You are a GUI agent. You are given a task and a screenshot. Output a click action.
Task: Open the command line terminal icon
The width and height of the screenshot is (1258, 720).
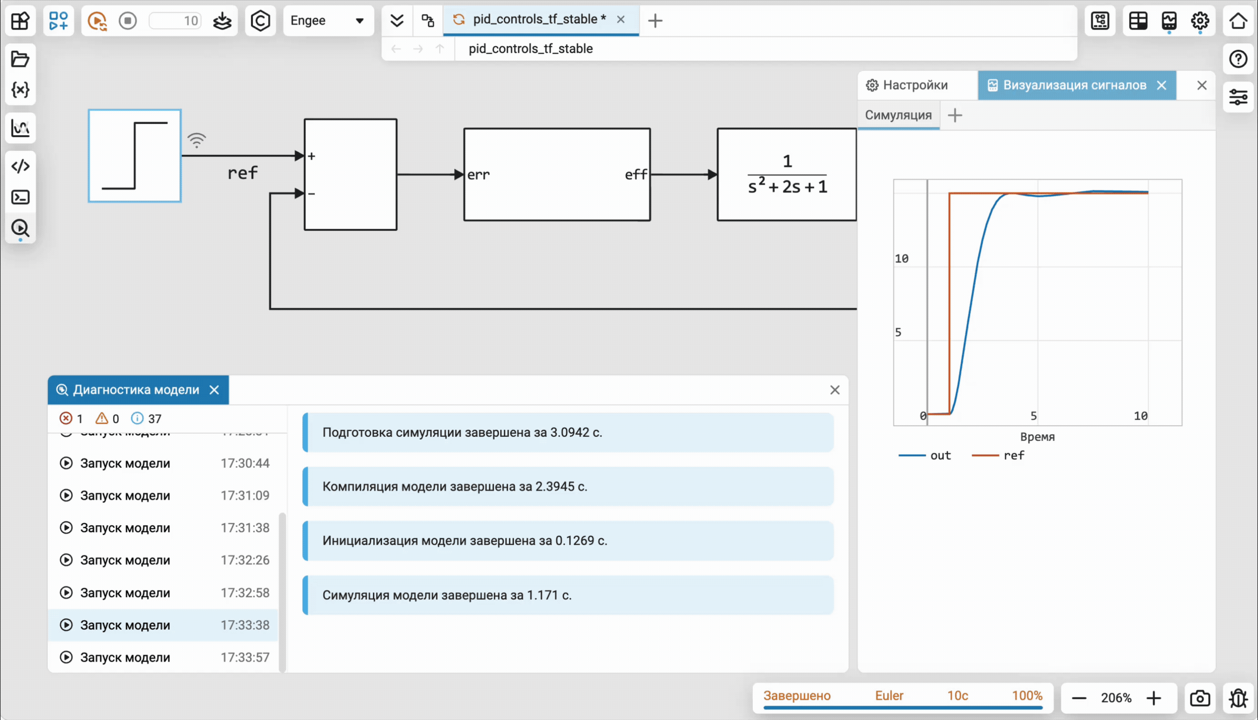click(20, 198)
